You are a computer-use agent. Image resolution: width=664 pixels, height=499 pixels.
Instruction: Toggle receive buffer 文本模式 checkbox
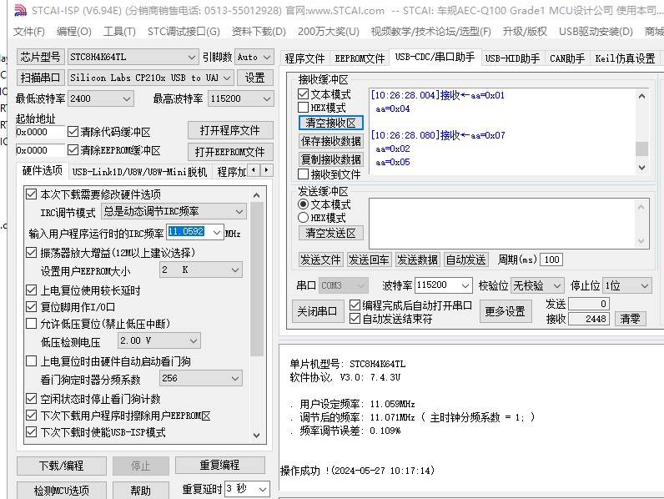point(303,94)
